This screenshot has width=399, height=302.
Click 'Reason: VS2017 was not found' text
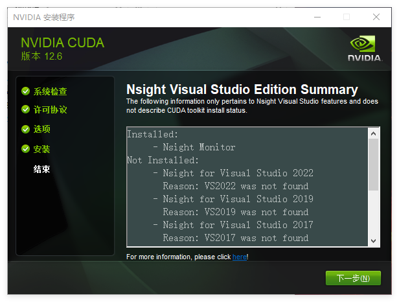[236, 238]
